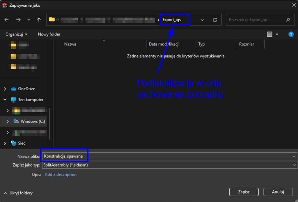The image size is (298, 202).
Task: Open the 'Zapisz jako typ' dropdown
Action: 295,165
